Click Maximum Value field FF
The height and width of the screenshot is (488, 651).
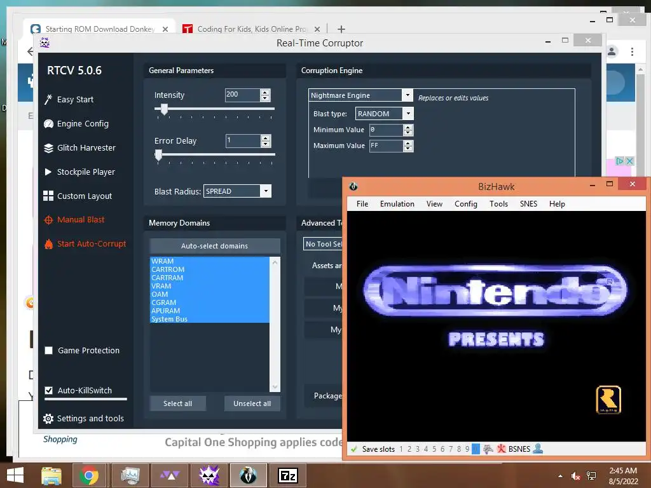[386, 146]
